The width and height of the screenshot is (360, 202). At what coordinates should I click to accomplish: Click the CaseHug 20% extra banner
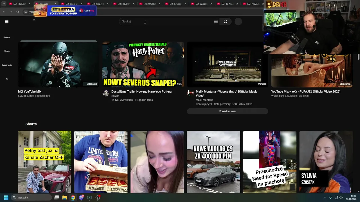coord(65,11)
